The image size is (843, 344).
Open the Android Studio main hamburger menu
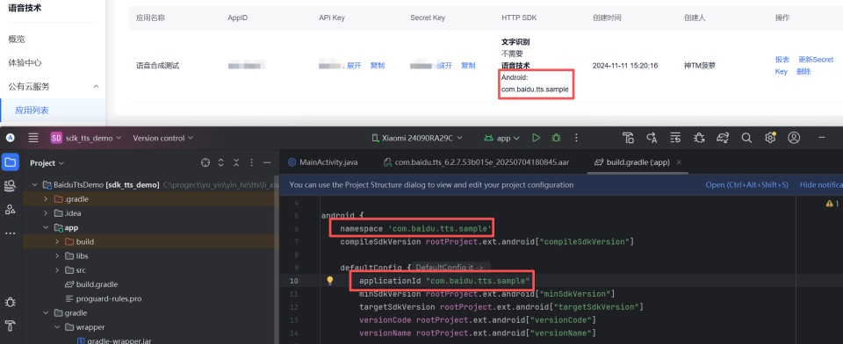(33, 138)
